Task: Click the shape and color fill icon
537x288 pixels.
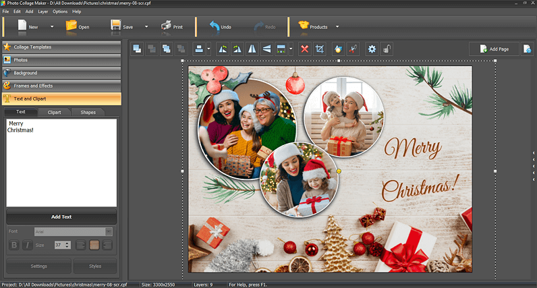Action: [x=339, y=49]
